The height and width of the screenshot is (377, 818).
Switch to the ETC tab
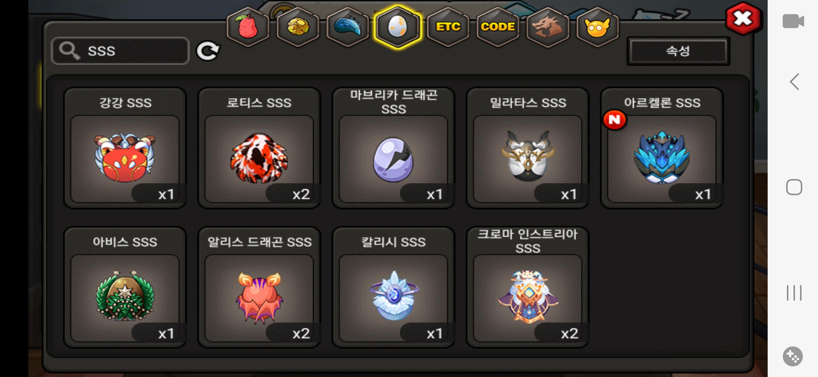click(x=448, y=27)
